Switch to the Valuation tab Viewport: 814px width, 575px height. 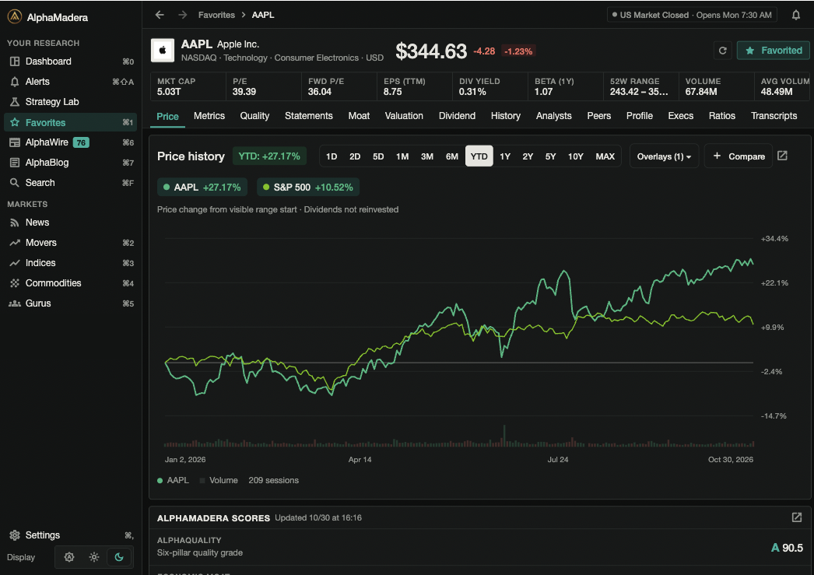tap(404, 116)
